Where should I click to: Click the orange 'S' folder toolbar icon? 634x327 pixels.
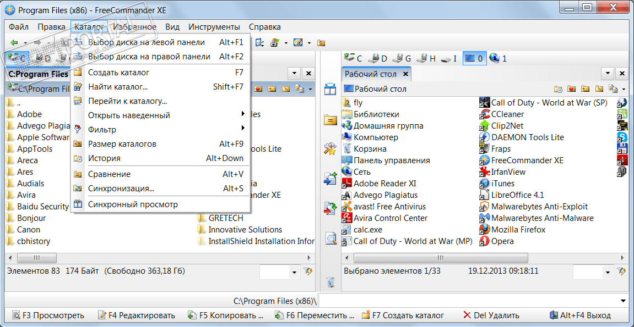321,42
